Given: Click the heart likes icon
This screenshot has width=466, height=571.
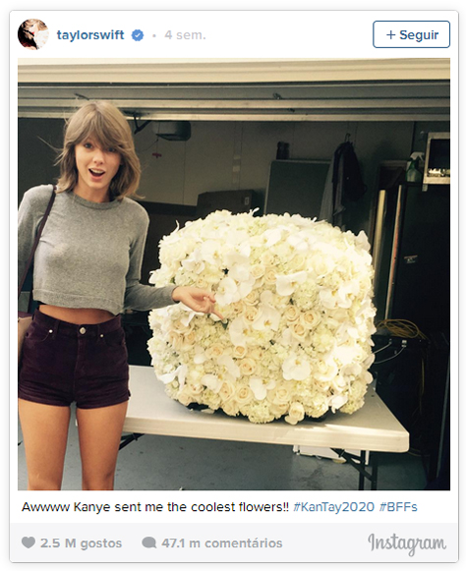Looking at the screenshot, I should click(29, 542).
